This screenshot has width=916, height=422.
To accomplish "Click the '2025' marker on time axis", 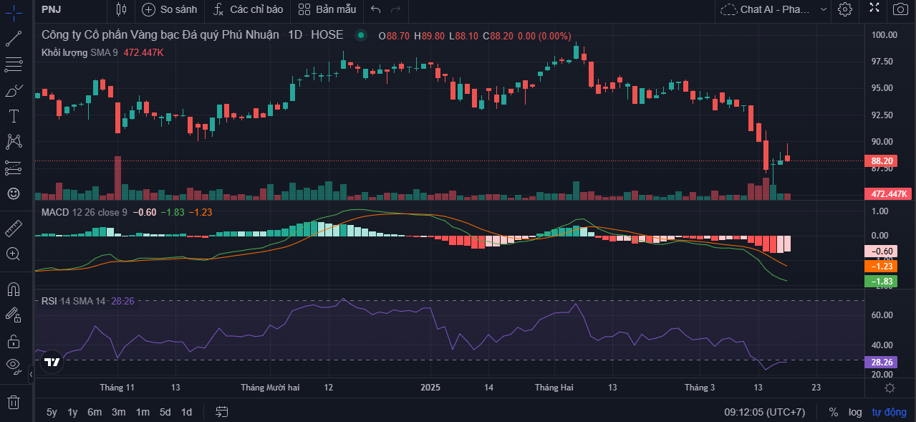I will (x=430, y=388).
